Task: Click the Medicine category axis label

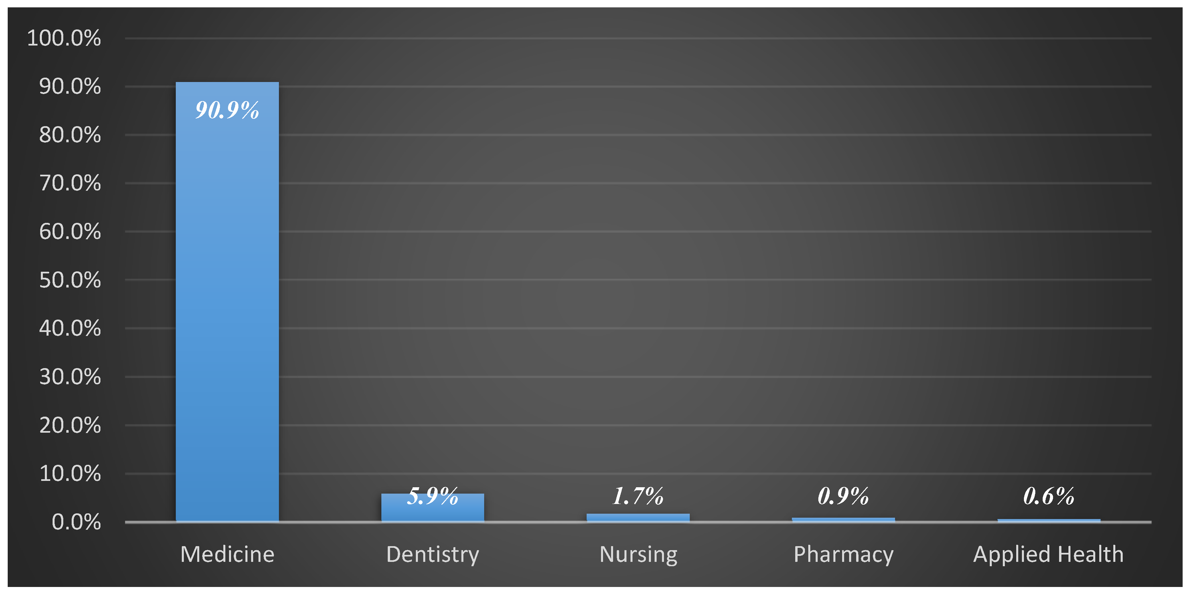Action: click(x=227, y=554)
